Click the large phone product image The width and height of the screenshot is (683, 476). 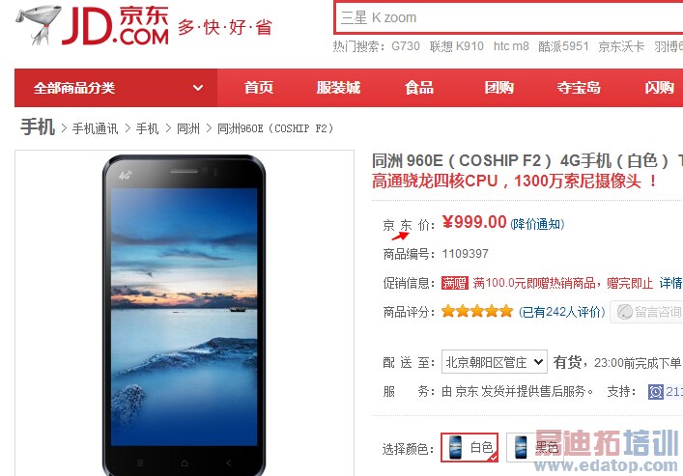point(184,315)
